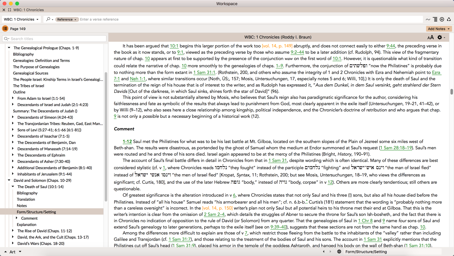Screen dimensions: 454x256
Task: Click the main text pane scrollbar thumb
Action: coord(451,92)
